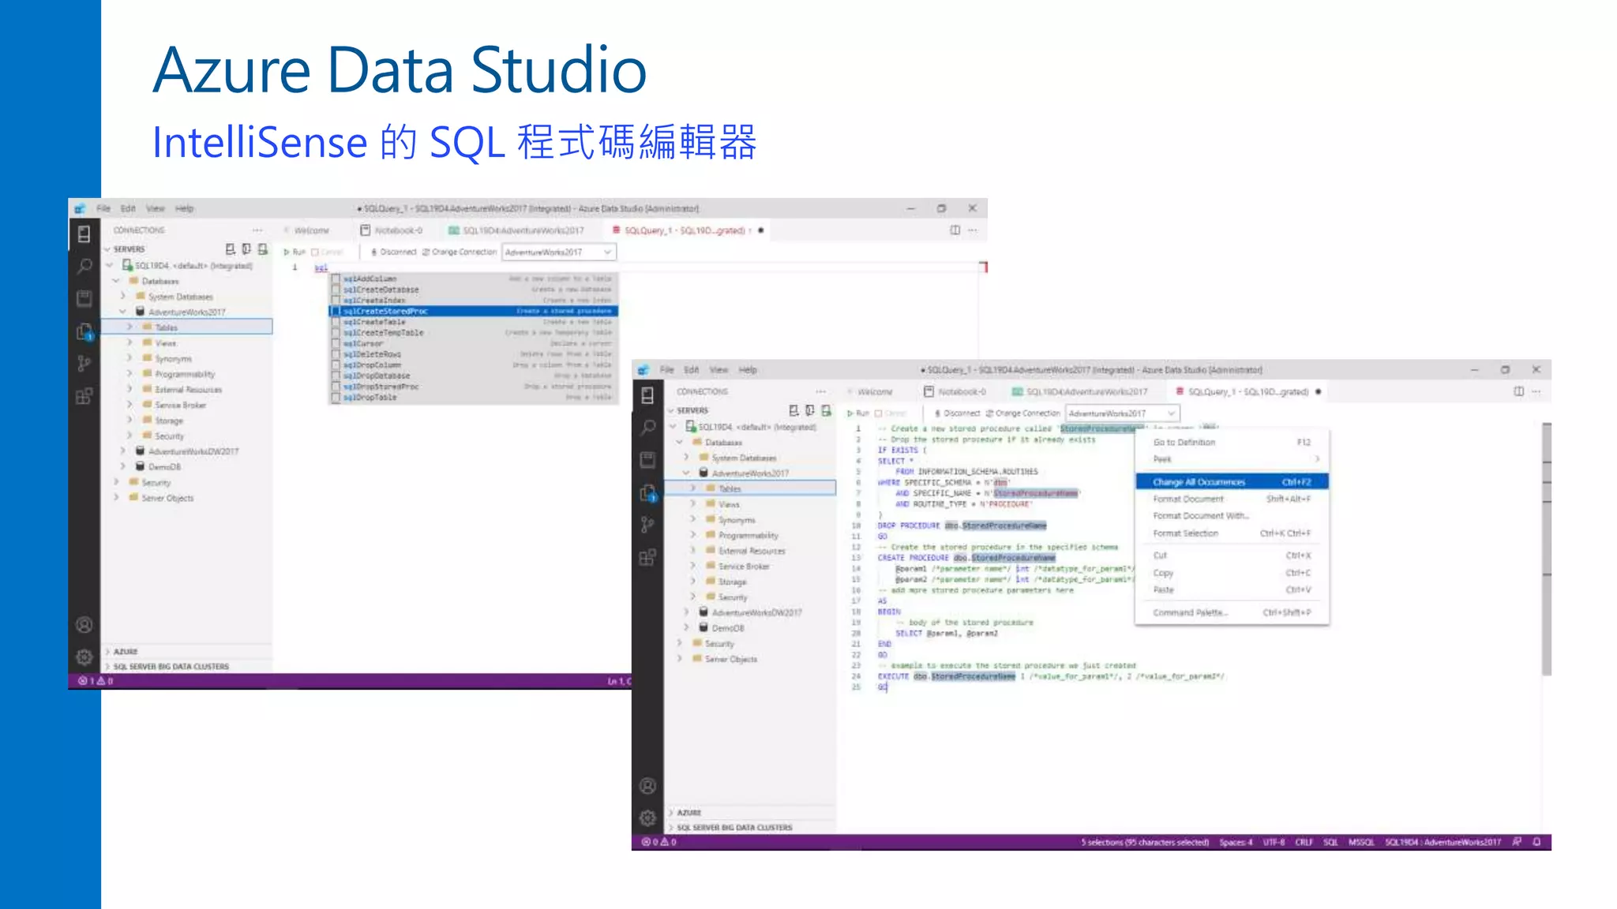Open Explorer icon with badge in right window
1617x909 pixels.
coord(648,493)
